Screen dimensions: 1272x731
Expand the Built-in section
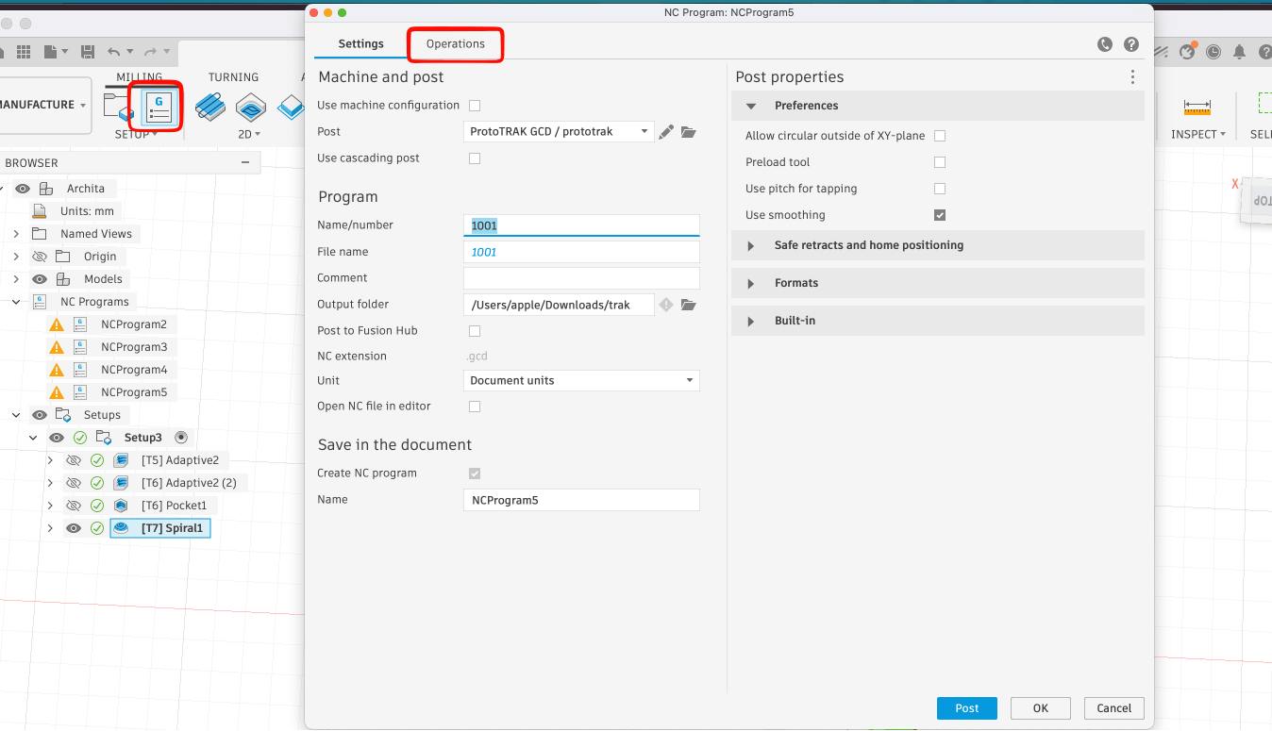[751, 322]
